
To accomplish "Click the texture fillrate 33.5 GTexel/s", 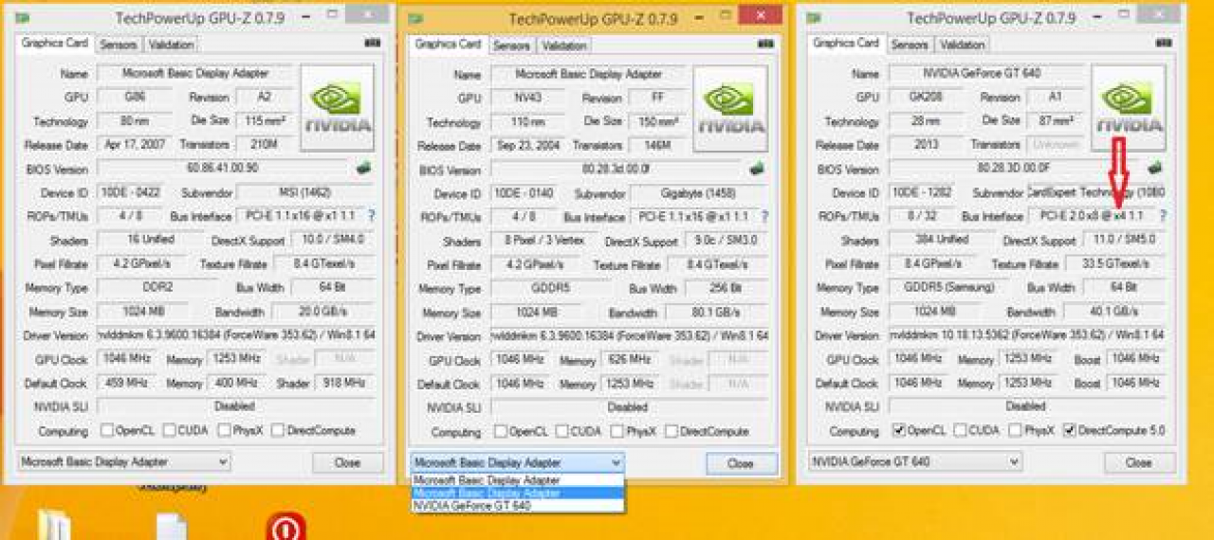I will pos(1113,263).
